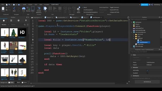Expand the Advanced folder
Image resolution: width=162 pixels, height=91 pixels.
(134, 34)
